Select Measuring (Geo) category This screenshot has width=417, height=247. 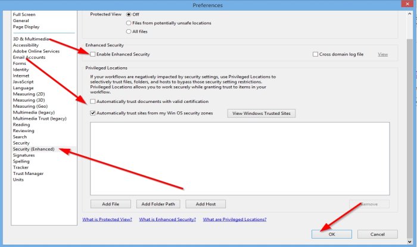click(30, 106)
